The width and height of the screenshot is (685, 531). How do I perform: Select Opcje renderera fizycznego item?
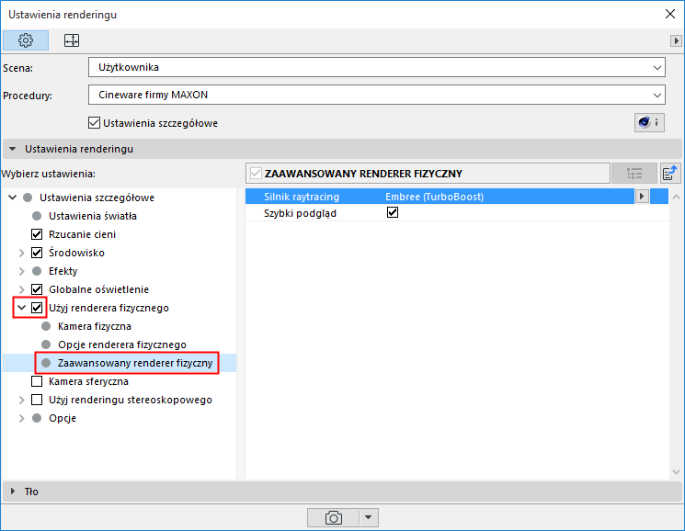point(122,345)
